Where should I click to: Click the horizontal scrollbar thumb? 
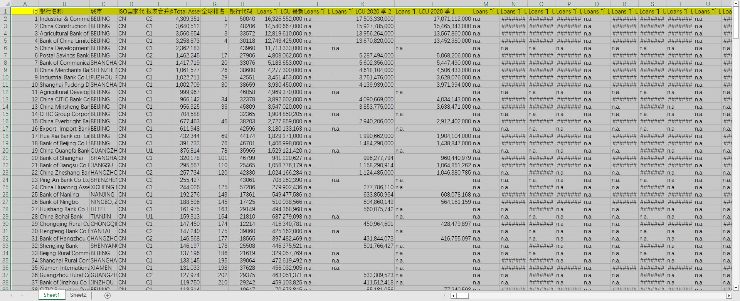point(462,296)
